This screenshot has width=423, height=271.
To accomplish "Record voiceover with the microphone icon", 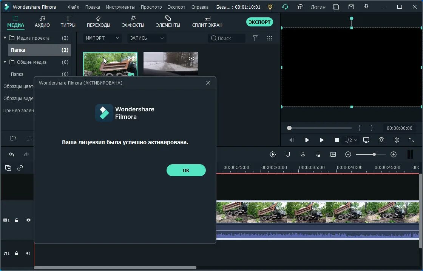I will click(303, 154).
